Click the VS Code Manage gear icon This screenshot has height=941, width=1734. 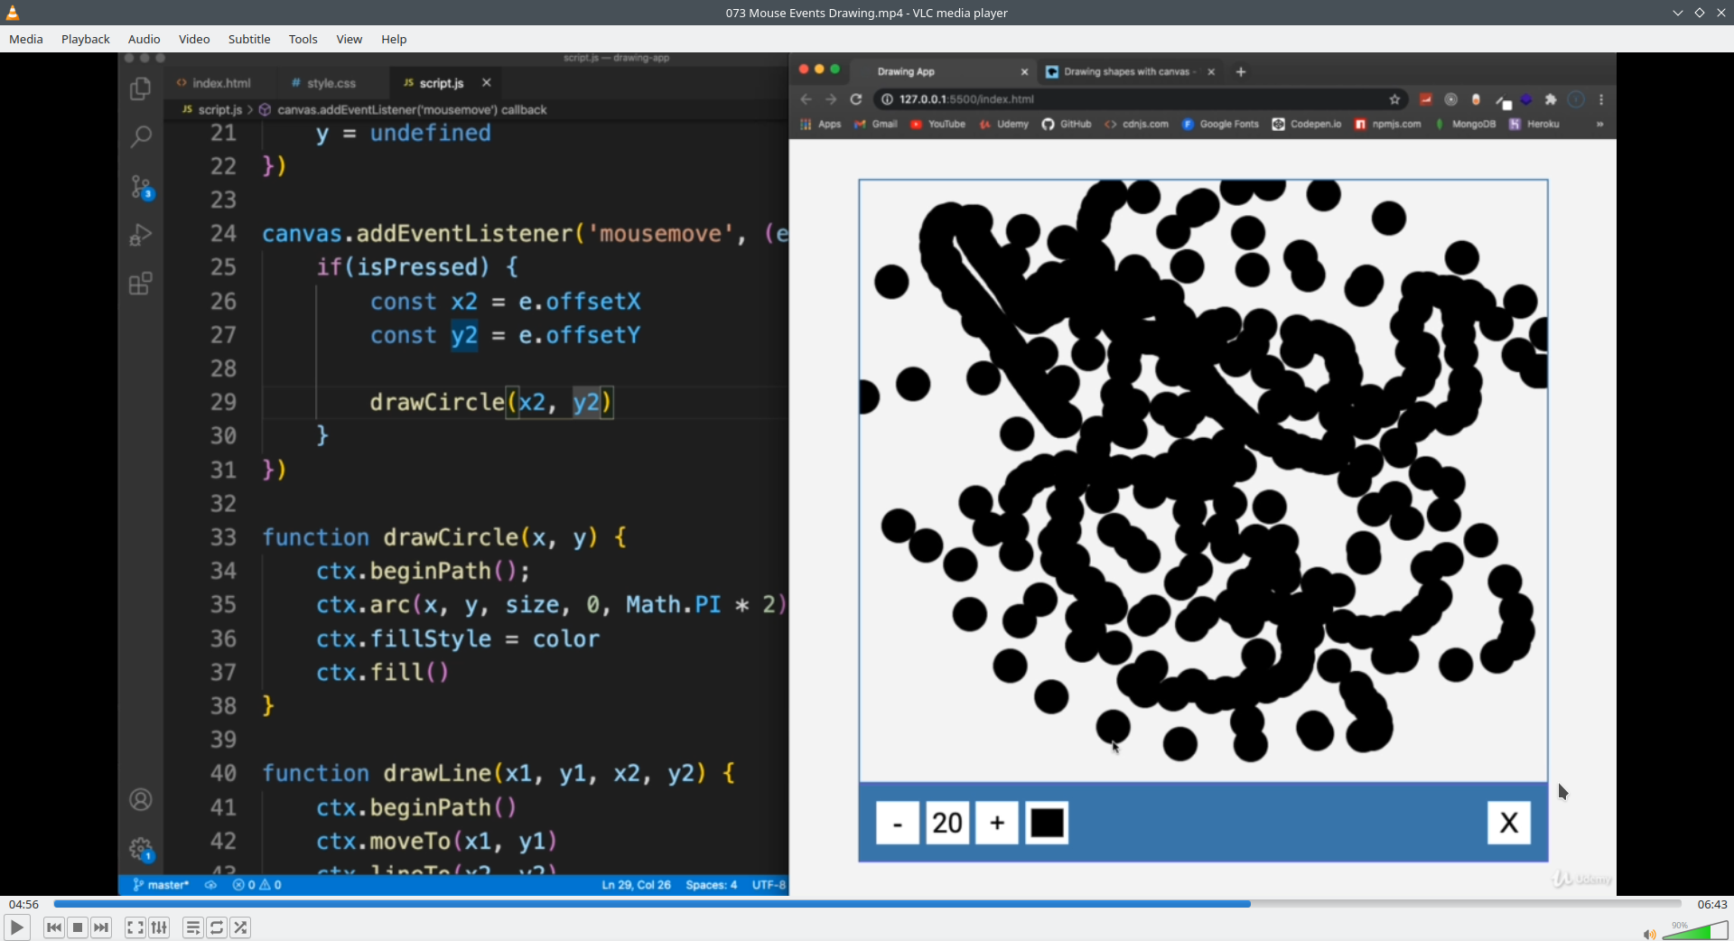(142, 850)
